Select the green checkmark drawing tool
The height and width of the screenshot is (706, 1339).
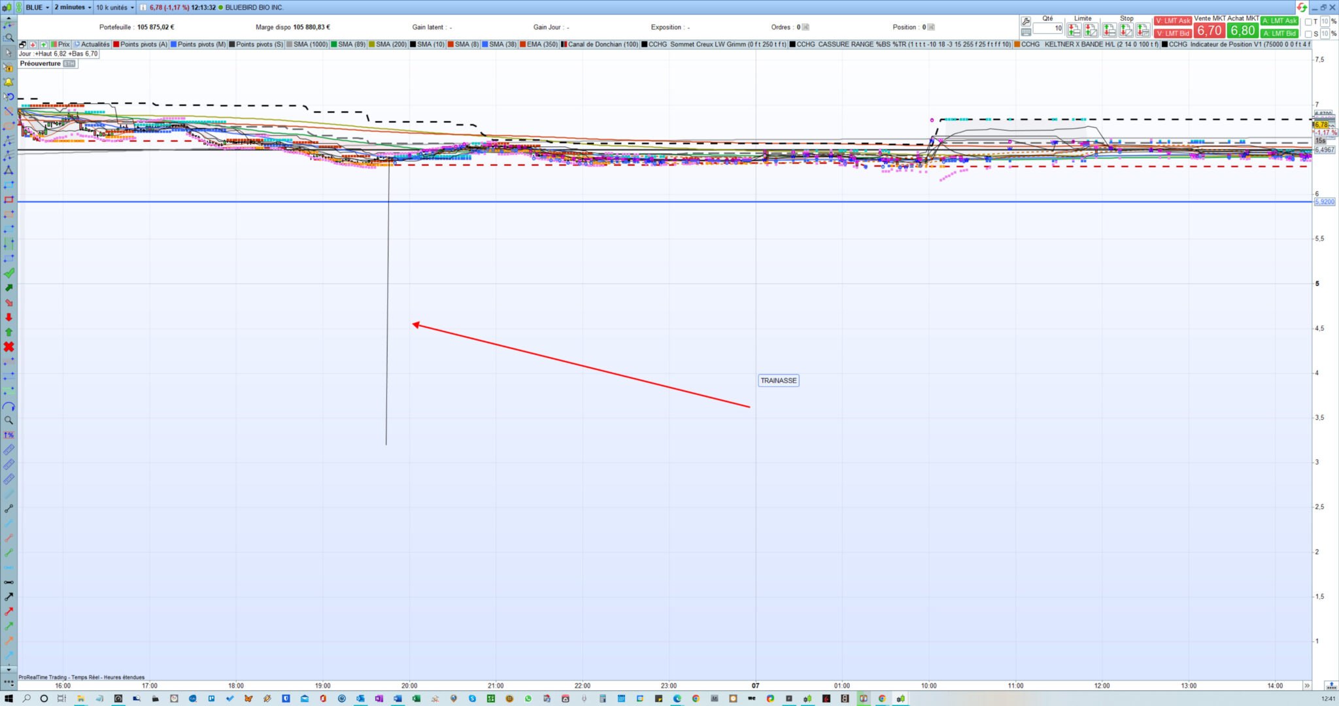click(8, 273)
